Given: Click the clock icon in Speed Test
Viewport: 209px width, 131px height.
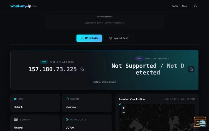Looking at the screenshot, I should [x=110, y=38].
